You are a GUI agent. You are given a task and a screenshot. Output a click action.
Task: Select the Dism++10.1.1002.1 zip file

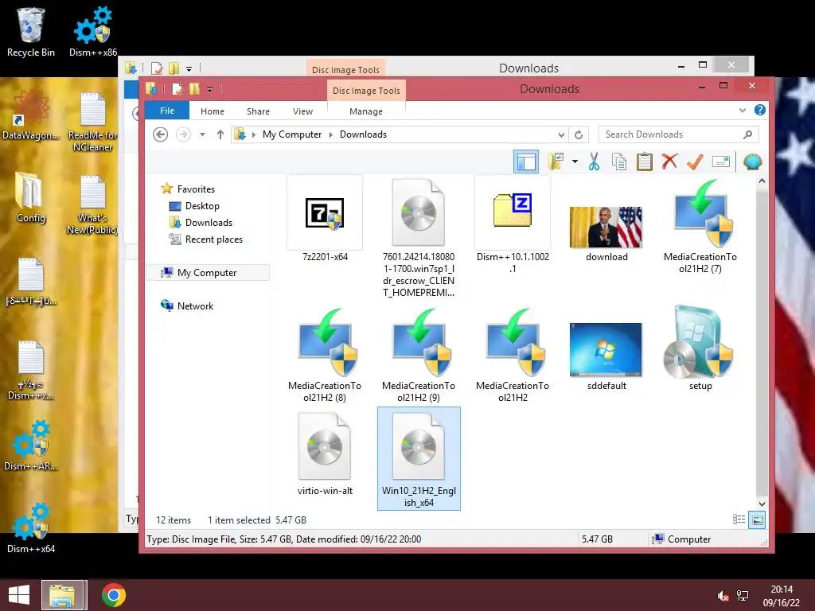[513, 225]
